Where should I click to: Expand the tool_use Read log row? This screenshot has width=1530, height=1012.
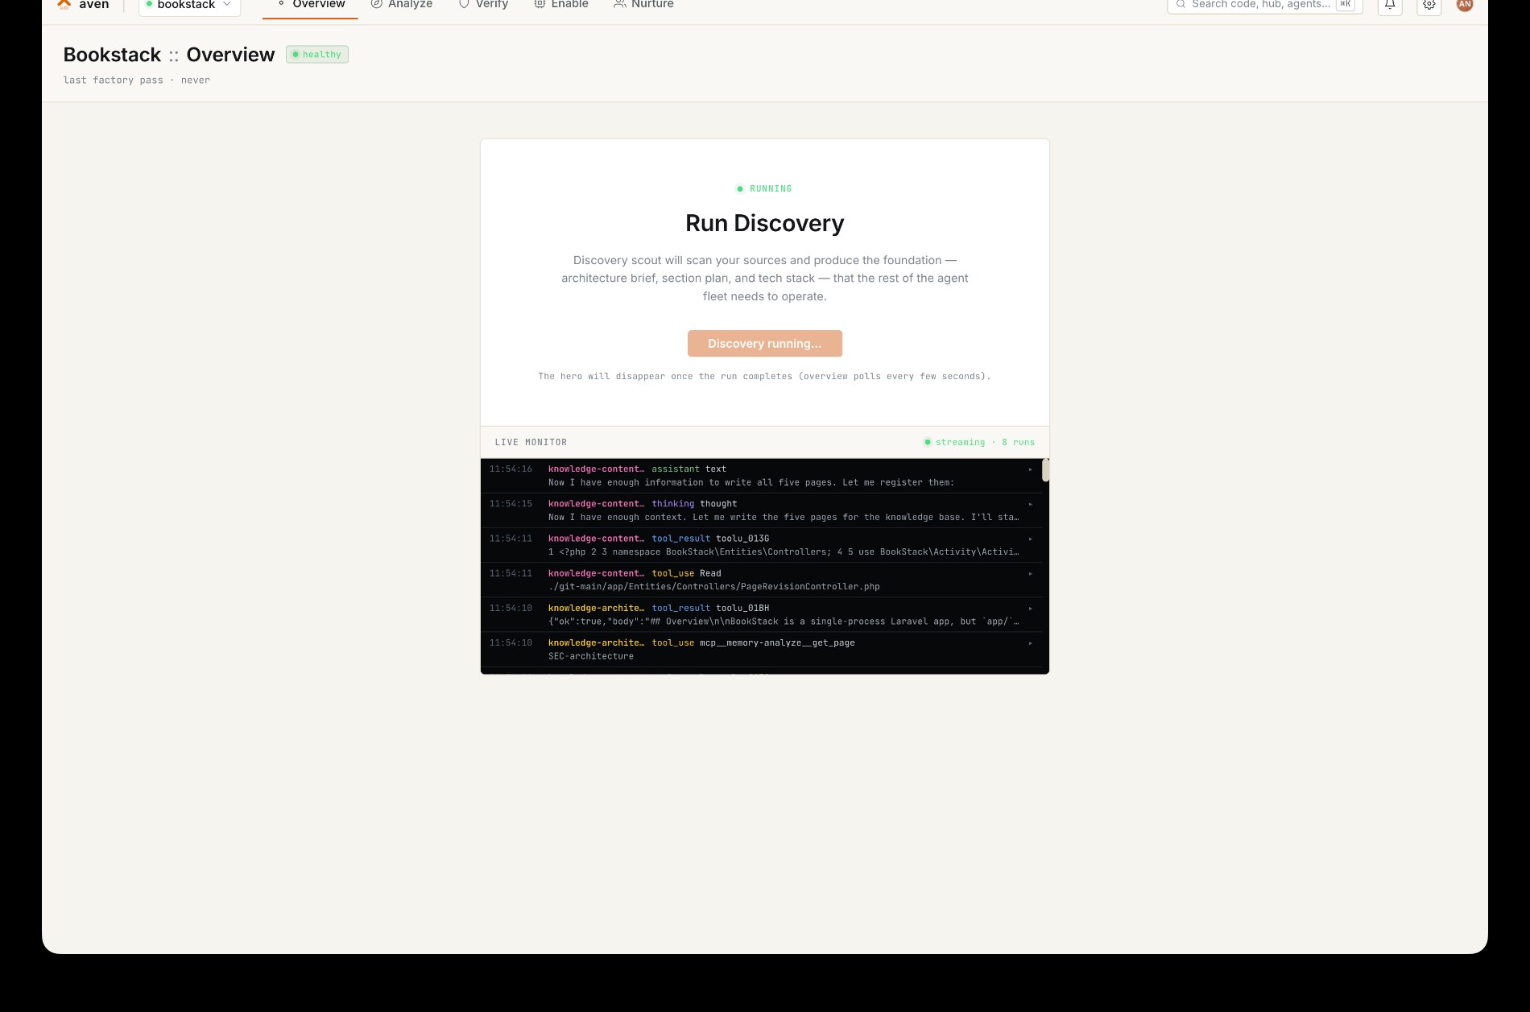pos(761,580)
